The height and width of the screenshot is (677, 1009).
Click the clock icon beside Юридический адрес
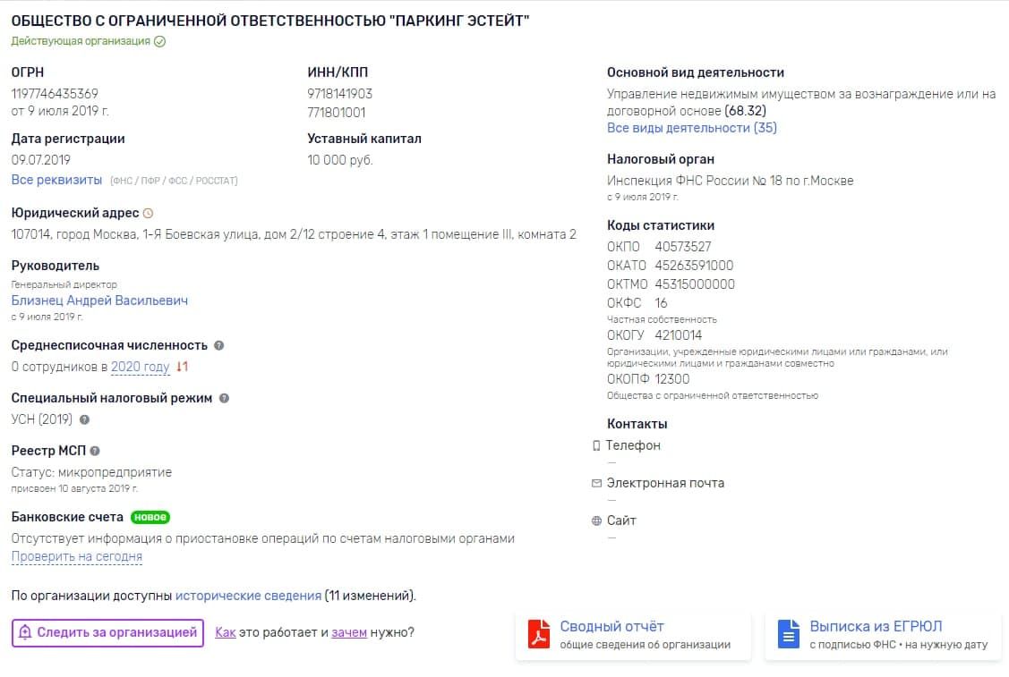(148, 213)
